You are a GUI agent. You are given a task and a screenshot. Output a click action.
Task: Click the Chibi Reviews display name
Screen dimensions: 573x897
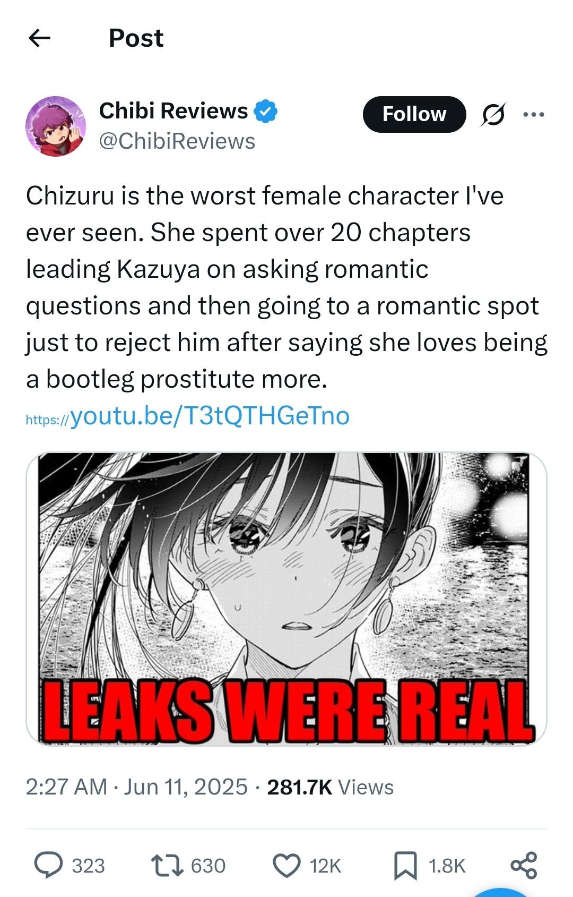coord(173,111)
